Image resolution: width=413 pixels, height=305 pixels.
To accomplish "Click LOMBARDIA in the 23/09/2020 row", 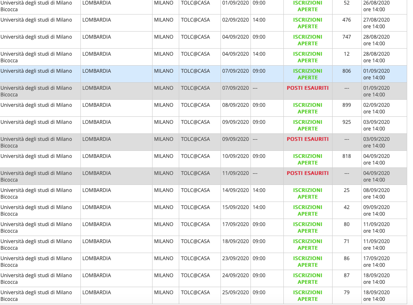I will (97, 258).
